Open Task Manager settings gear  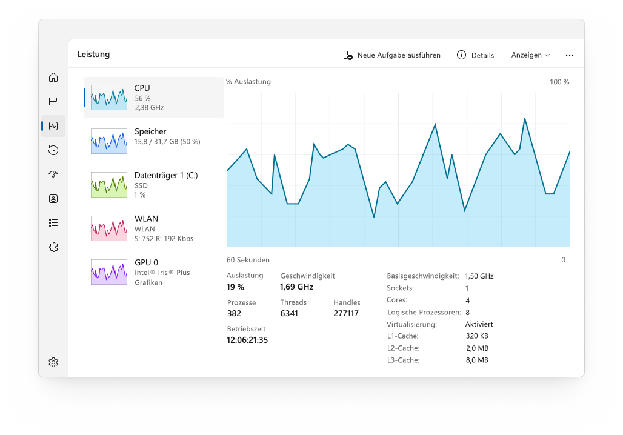click(x=53, y=362)
